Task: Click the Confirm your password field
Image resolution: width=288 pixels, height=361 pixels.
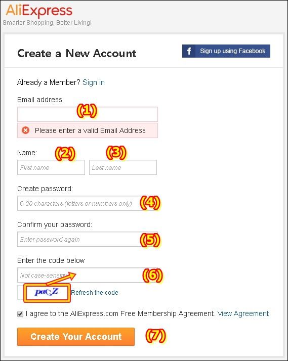Action: point(88,239)
